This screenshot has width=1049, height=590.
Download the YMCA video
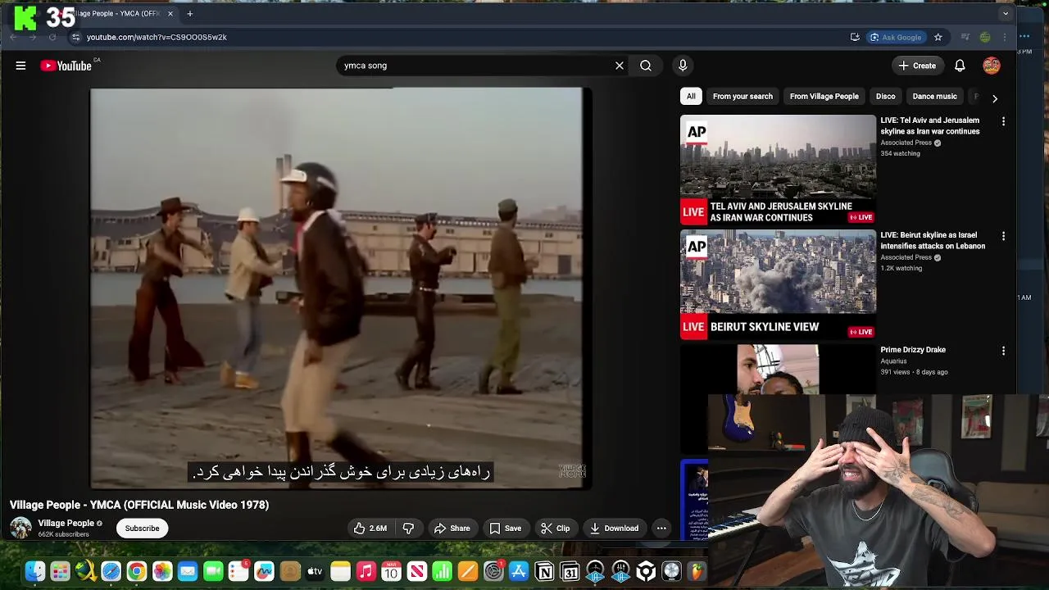pos(614,529)
